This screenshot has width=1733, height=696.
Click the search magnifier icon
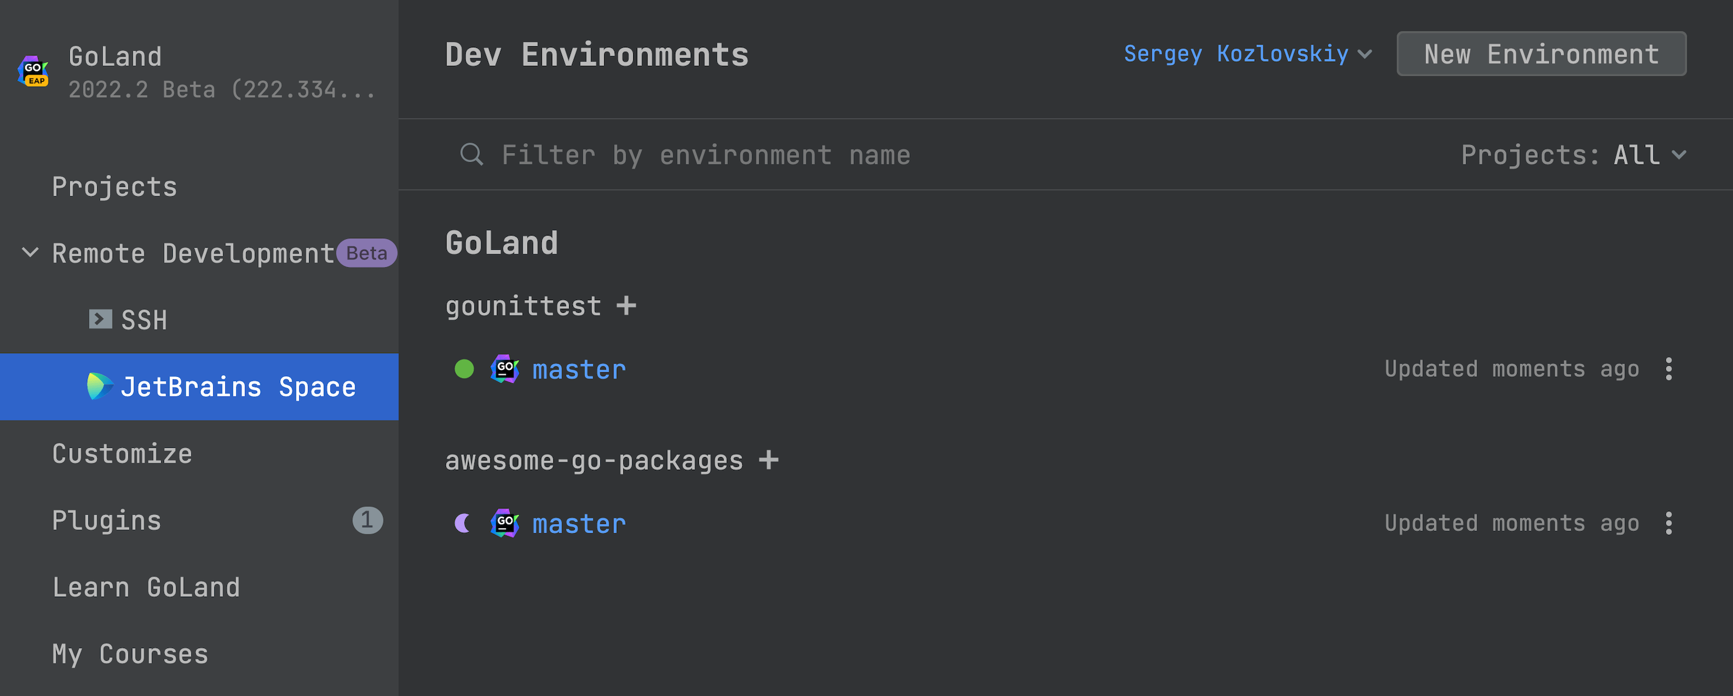pos(471,155)
